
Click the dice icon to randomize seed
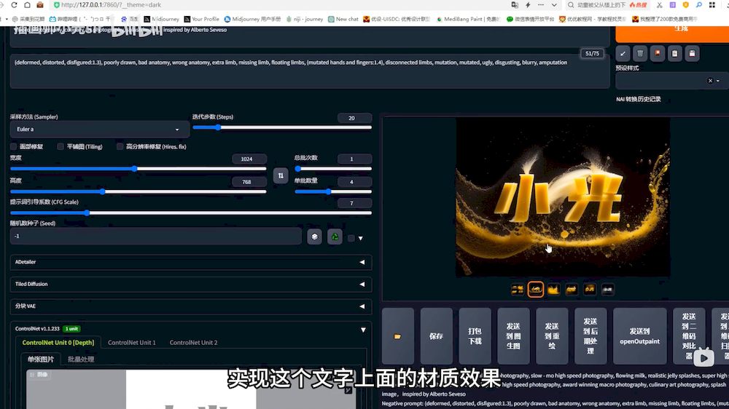[x=314, y=237]
